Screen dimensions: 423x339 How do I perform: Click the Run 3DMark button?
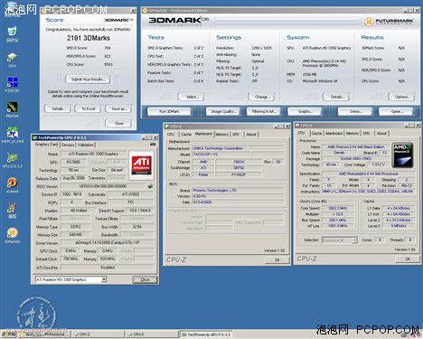click(169, 111)
